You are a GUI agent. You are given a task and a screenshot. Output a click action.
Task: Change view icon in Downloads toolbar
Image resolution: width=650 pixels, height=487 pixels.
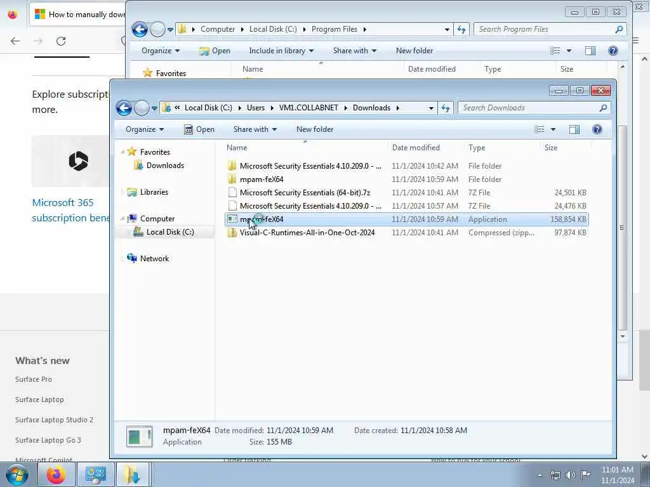[x=540, y=129]
